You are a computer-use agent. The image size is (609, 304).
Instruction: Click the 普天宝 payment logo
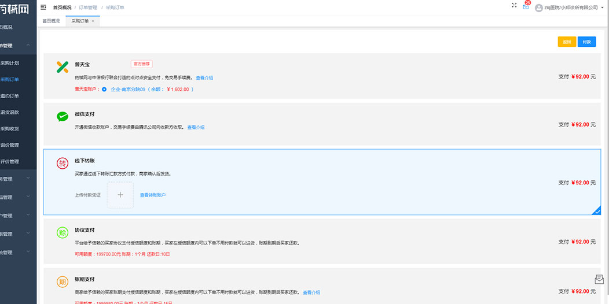click(62, 66)
